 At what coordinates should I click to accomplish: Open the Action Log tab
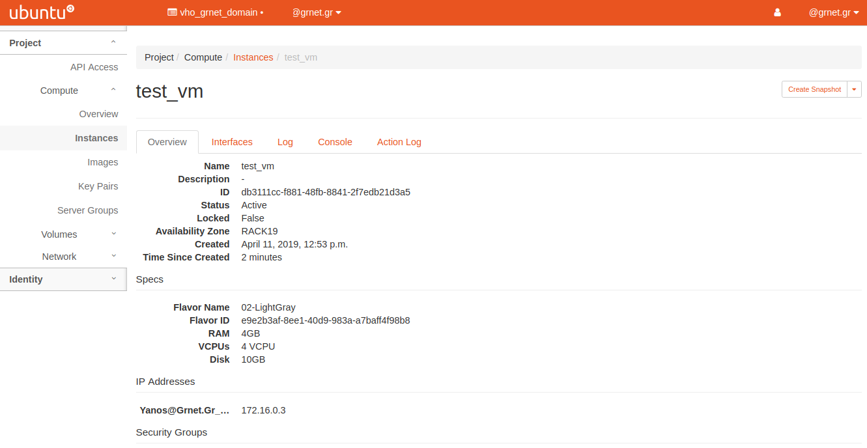399,142
